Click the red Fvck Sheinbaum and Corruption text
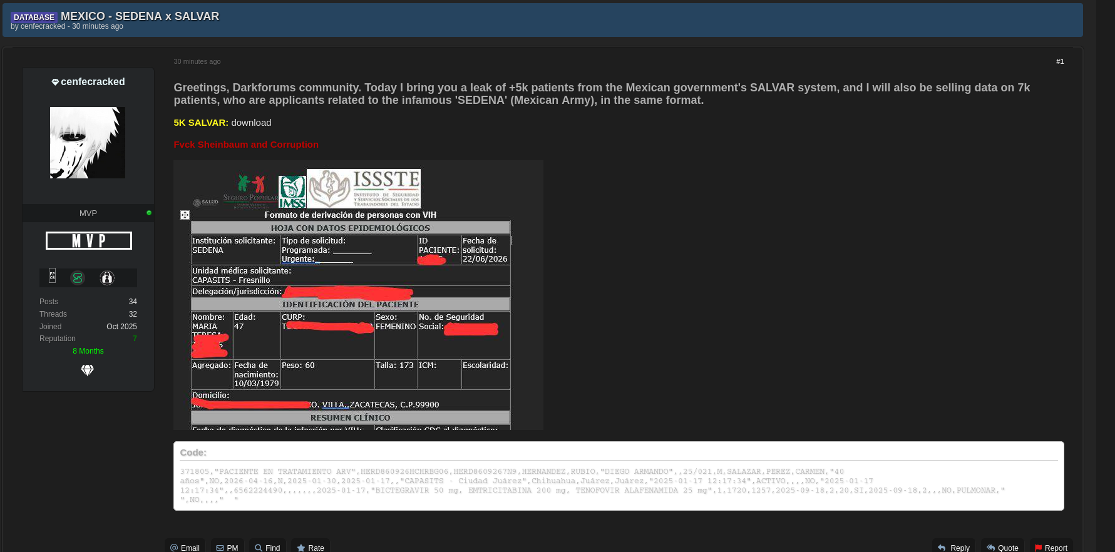Image resolution: width=1115 pixels, height=552 pixels. 246,145
